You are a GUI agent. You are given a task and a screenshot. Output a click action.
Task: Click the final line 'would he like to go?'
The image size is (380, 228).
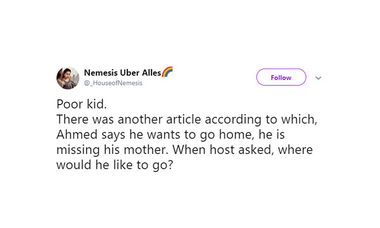[x=115, y=165]
